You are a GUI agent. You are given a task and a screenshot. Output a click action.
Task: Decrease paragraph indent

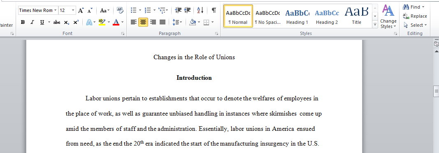[x=178, y=11]
